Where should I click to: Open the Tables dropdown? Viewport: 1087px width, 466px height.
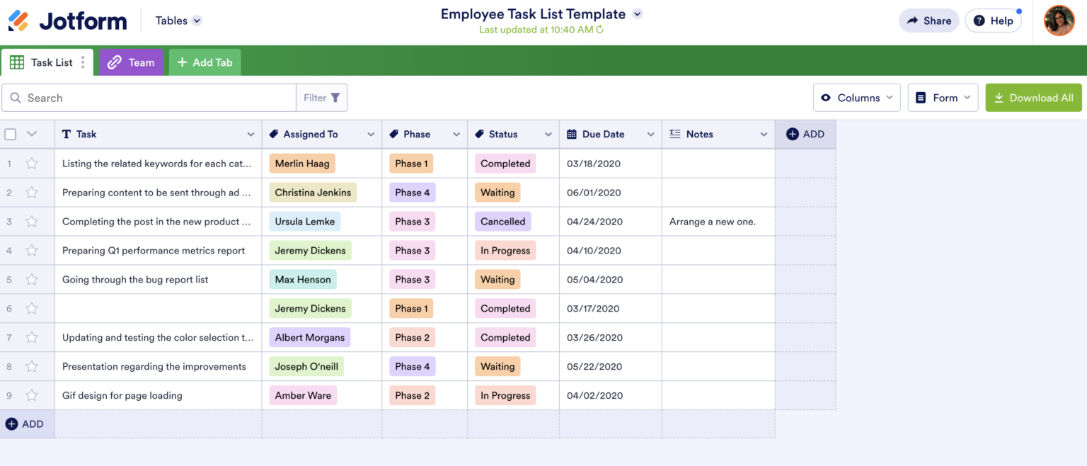[177, 21]
